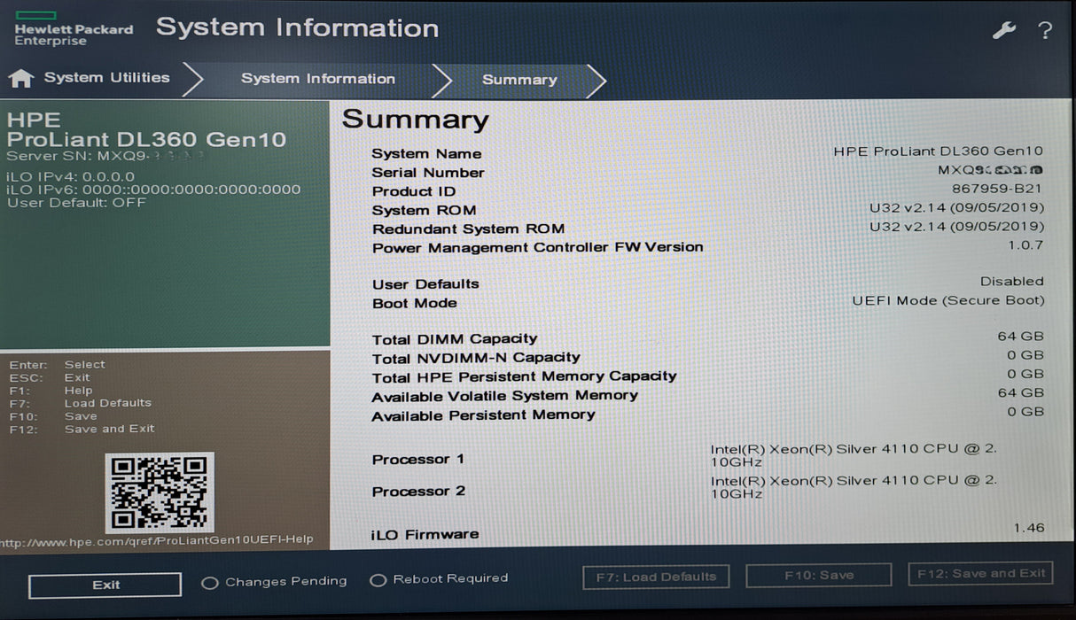Screen dimensions: 1076x620
Task: Select Total DIMM Capacity label
Action: 455,339
